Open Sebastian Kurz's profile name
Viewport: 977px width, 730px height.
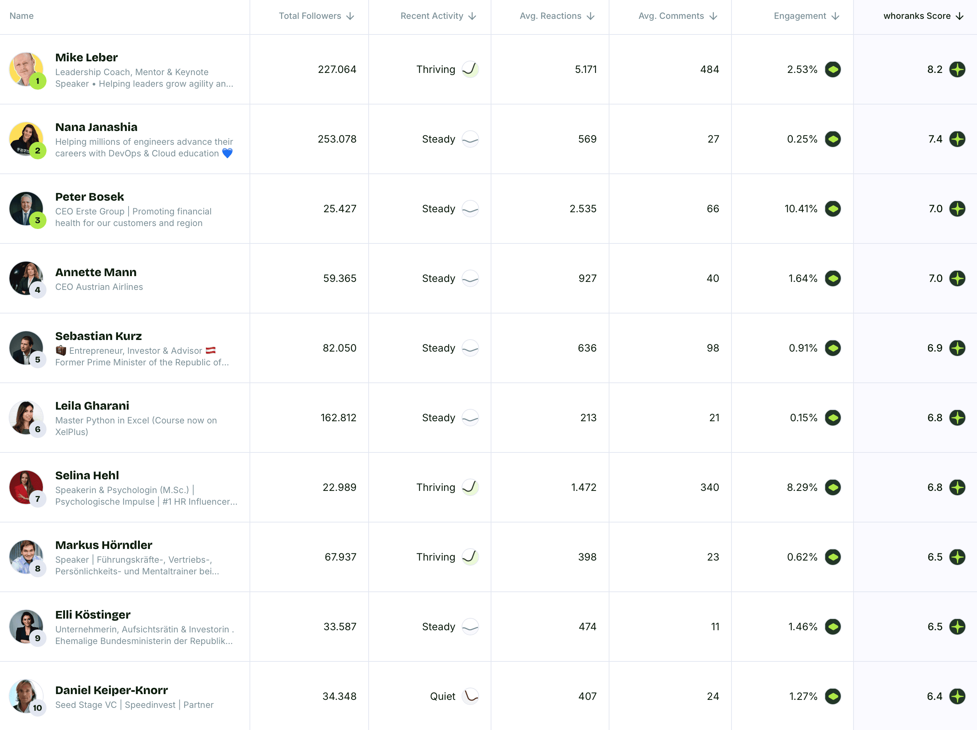98,336
